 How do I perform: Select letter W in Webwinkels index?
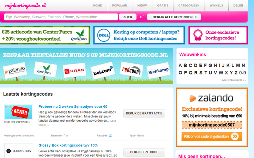click(x=221, y=73)
